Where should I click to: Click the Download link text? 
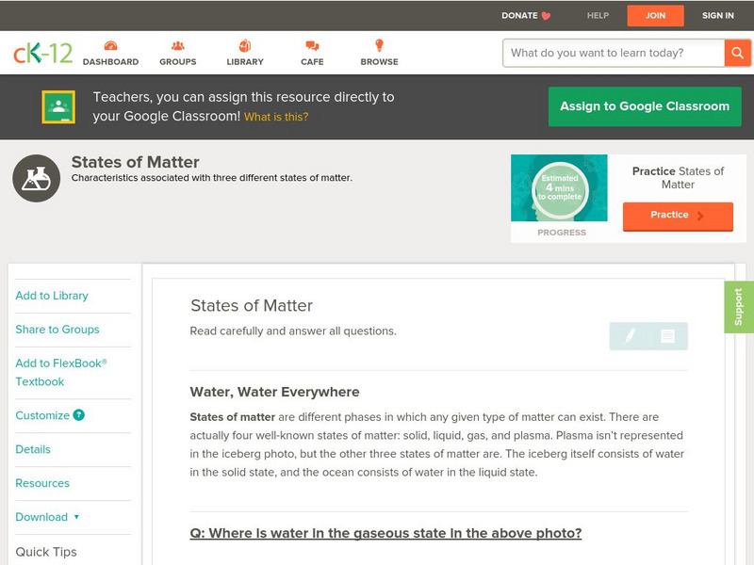pyautogui.click(x=41, y=517)
